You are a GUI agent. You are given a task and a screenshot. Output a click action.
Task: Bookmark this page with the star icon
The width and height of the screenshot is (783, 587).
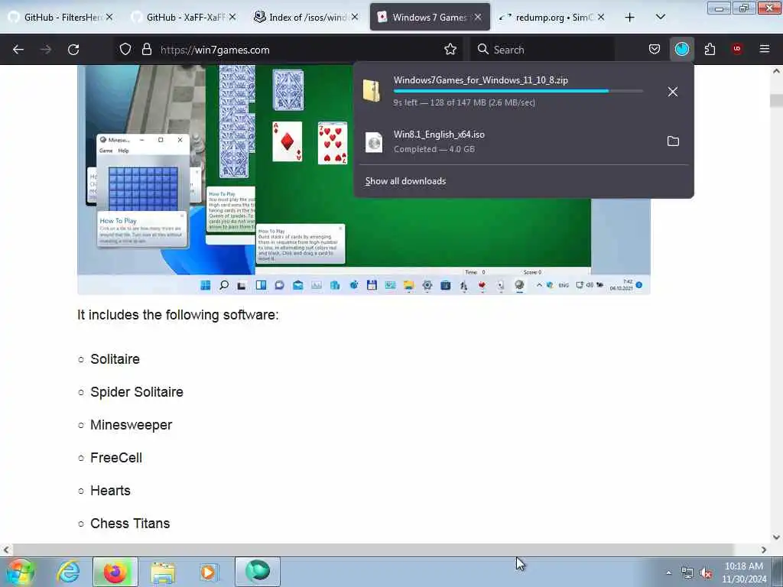point(450,50)
